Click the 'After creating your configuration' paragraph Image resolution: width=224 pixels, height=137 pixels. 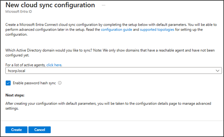(x=101, y=104)
